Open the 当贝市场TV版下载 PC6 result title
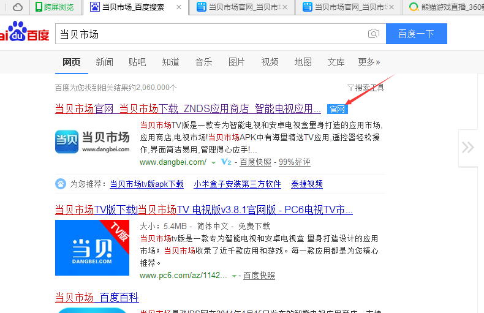The image size is (484, 313). pyautogui.click(x=204, y=210)
